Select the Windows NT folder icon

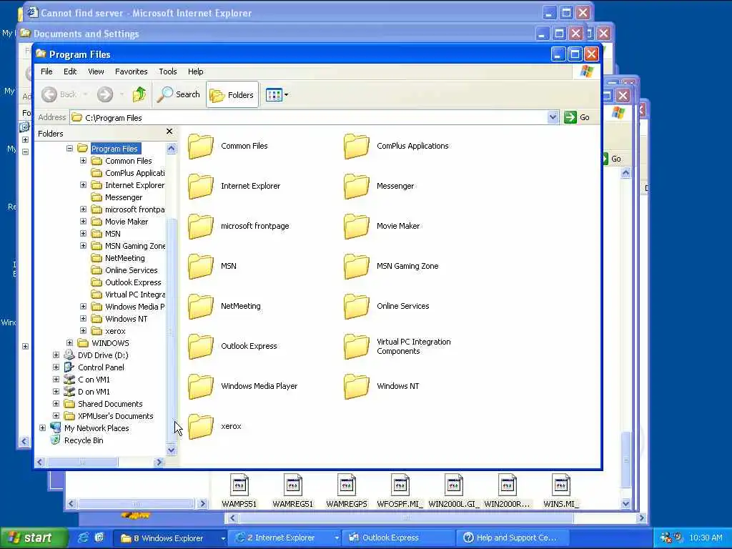click(357, 386)
